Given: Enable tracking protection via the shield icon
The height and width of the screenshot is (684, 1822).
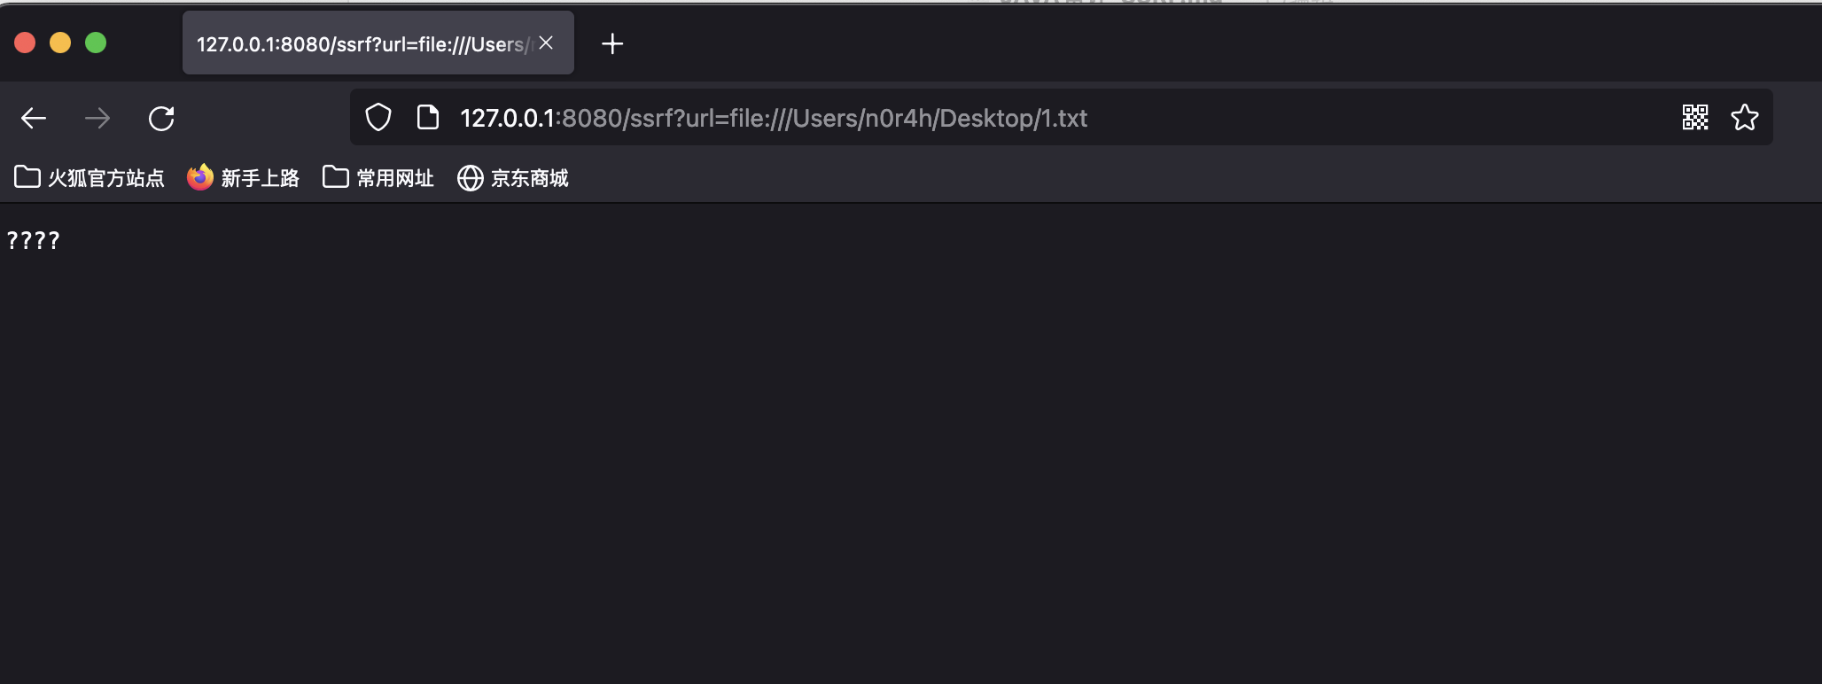Looking at the screenshot, I should click(x=378, y=116).
